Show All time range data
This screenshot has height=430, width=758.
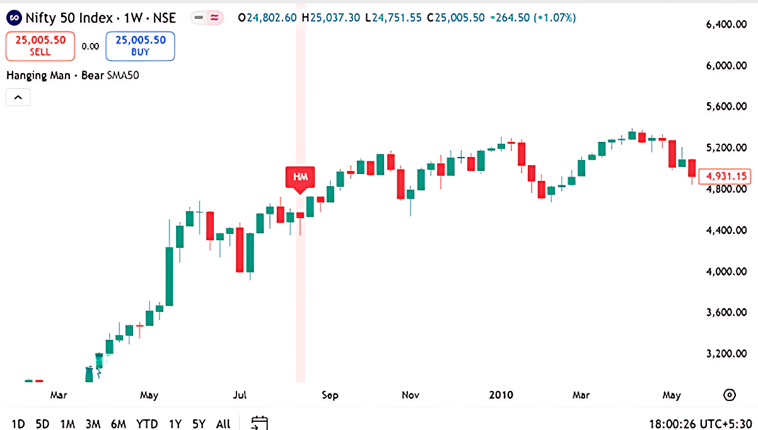[x=223, y=424]
